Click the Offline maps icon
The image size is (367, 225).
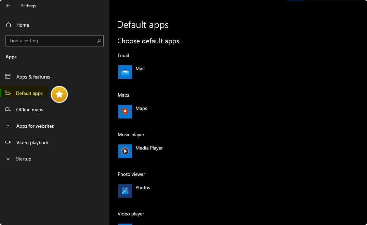(8, 109)
